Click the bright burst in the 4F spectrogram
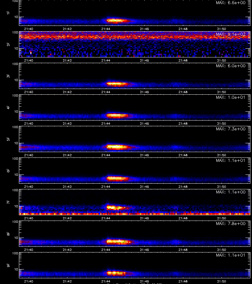 pos(117,115)
